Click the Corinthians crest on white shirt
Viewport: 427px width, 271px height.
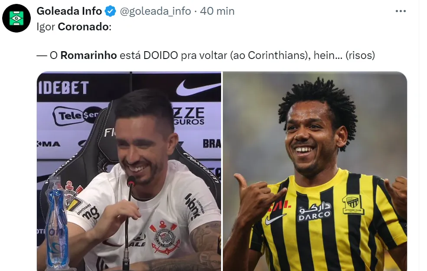(x=164, y=237)
